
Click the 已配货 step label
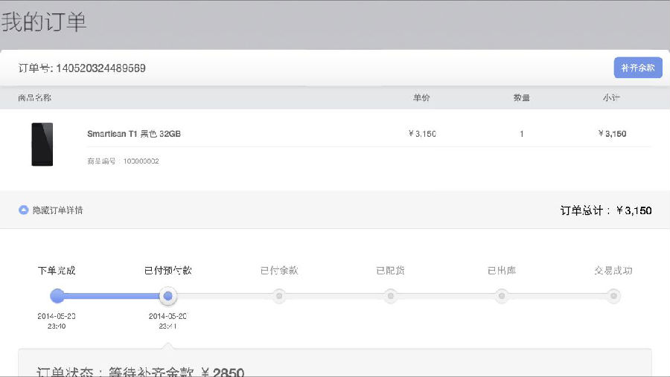[x=390, y=270]
